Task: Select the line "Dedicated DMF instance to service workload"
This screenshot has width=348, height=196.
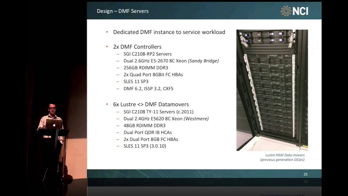Action: pyautogui.click(x=169, y=32)
